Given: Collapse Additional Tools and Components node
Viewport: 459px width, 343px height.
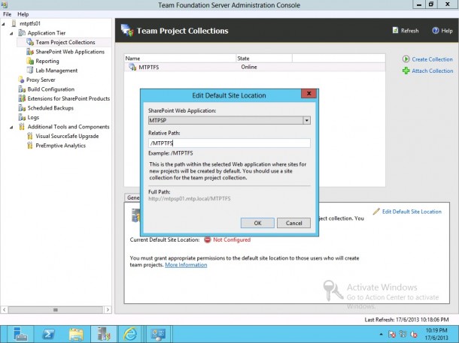Looking at the screenshot, I should click(x=11, y=127).
